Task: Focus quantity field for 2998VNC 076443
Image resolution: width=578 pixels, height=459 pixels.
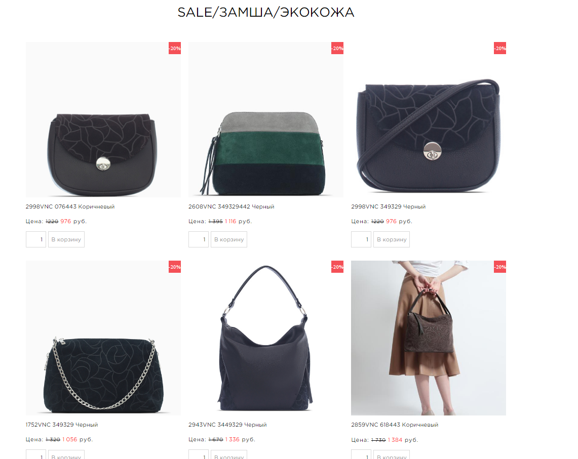Action: (36, 239)
